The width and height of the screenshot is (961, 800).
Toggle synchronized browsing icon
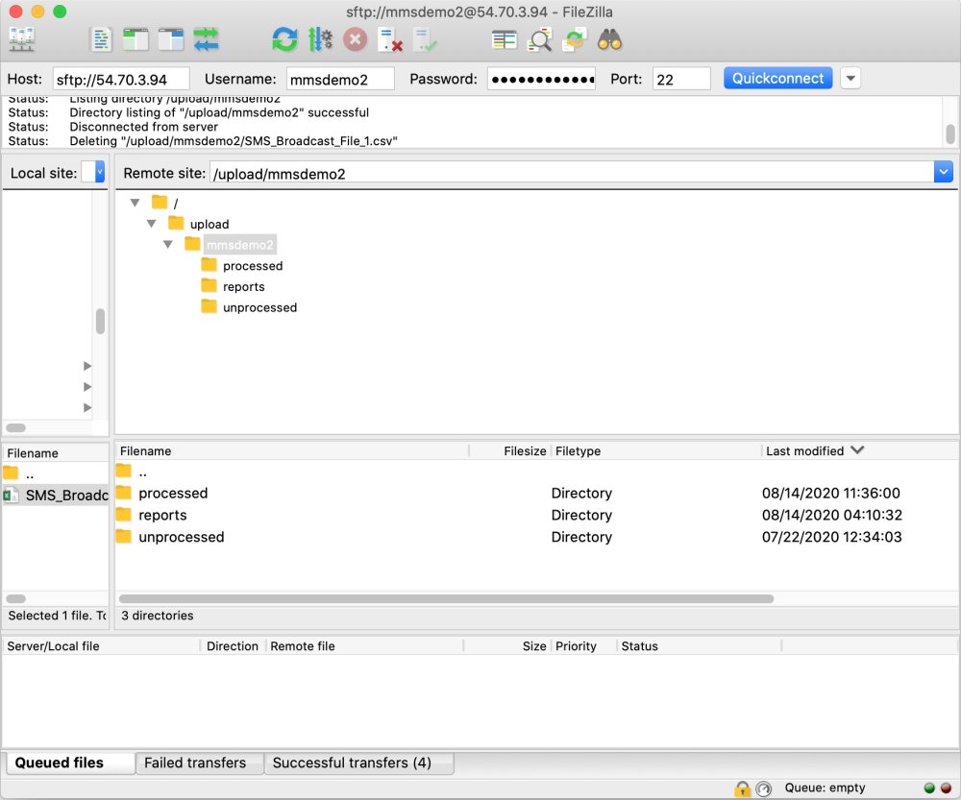pos(575,40)
